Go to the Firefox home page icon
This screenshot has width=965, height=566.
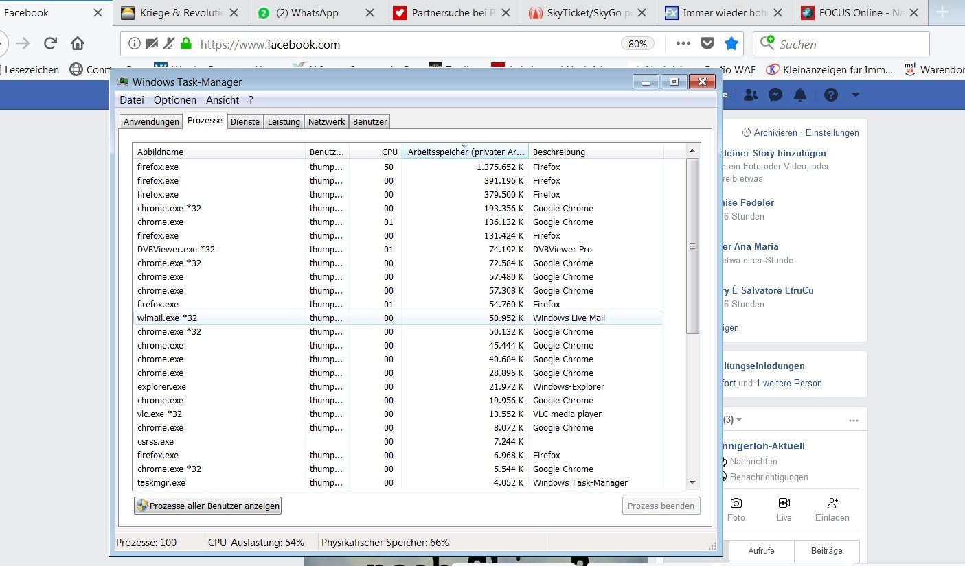pyautogui.click(x=78, y=44)
